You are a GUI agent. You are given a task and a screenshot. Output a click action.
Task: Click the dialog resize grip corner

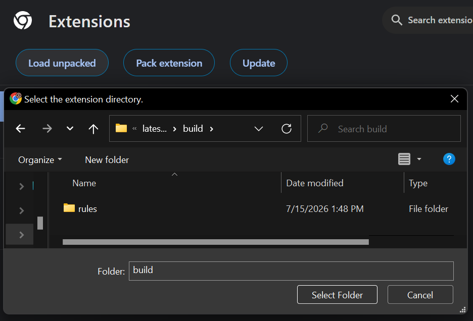point(463,310)
